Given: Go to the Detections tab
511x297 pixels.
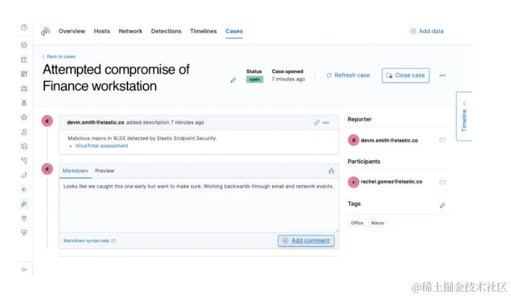Looking at the screenshot, I should click(x=166, y=31).
